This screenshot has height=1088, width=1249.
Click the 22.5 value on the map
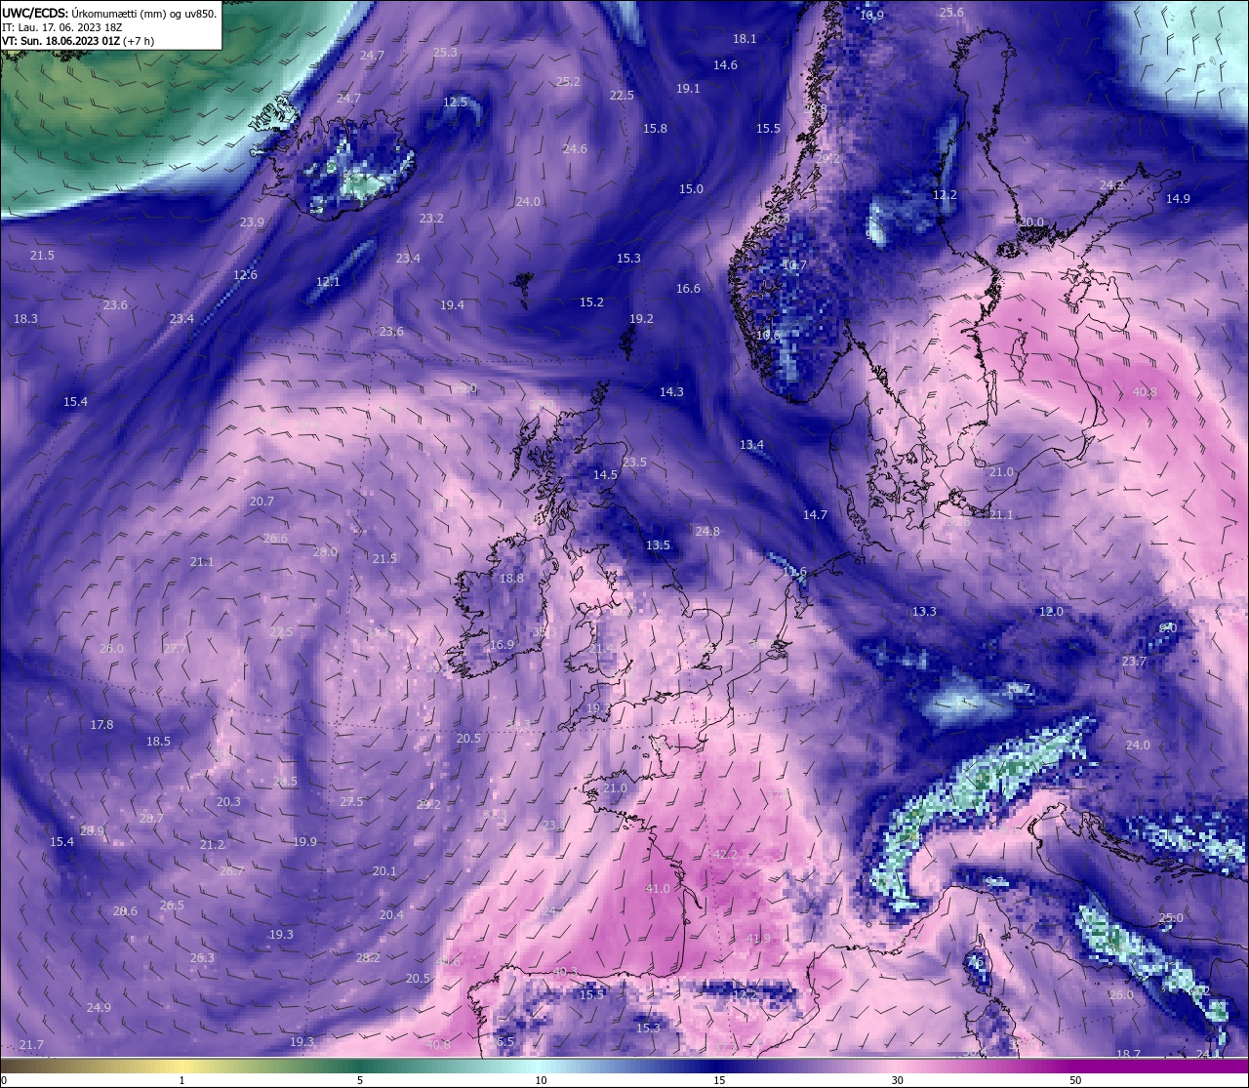tap(622, 96)
